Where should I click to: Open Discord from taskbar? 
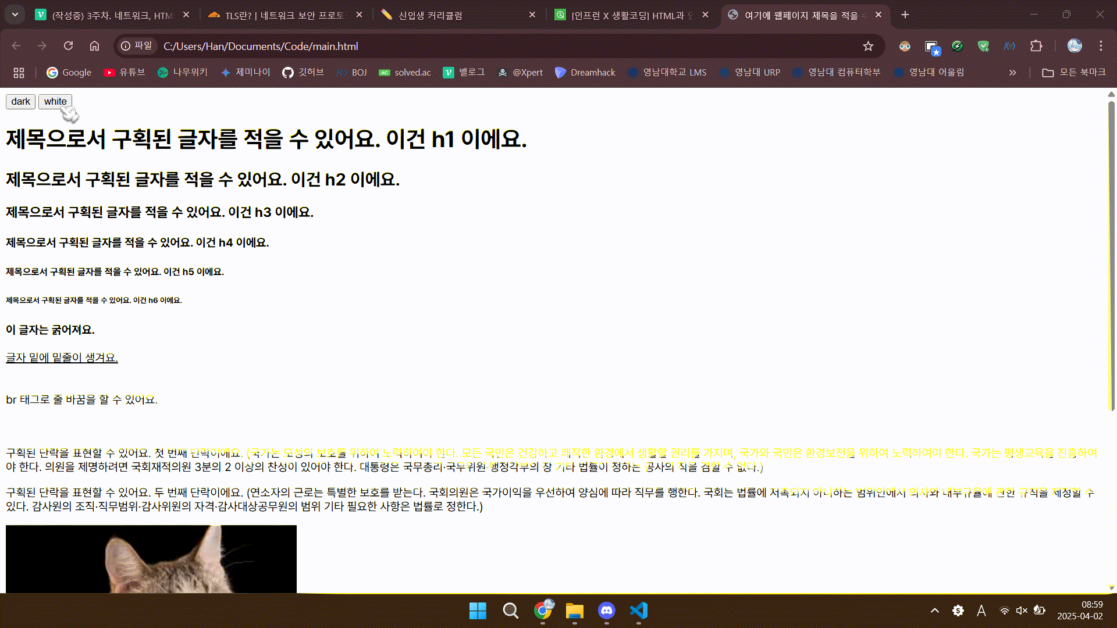click(606, 611)
